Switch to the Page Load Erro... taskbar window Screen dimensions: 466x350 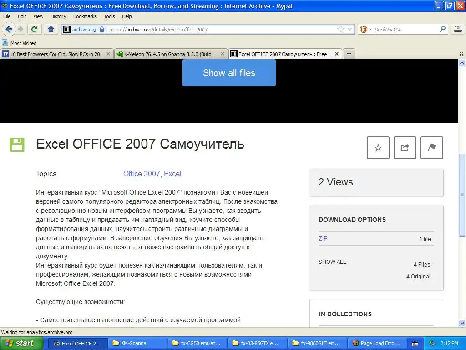(x=377, y=344)
